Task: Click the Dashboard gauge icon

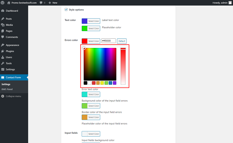Action: click(x=3, y=11)
